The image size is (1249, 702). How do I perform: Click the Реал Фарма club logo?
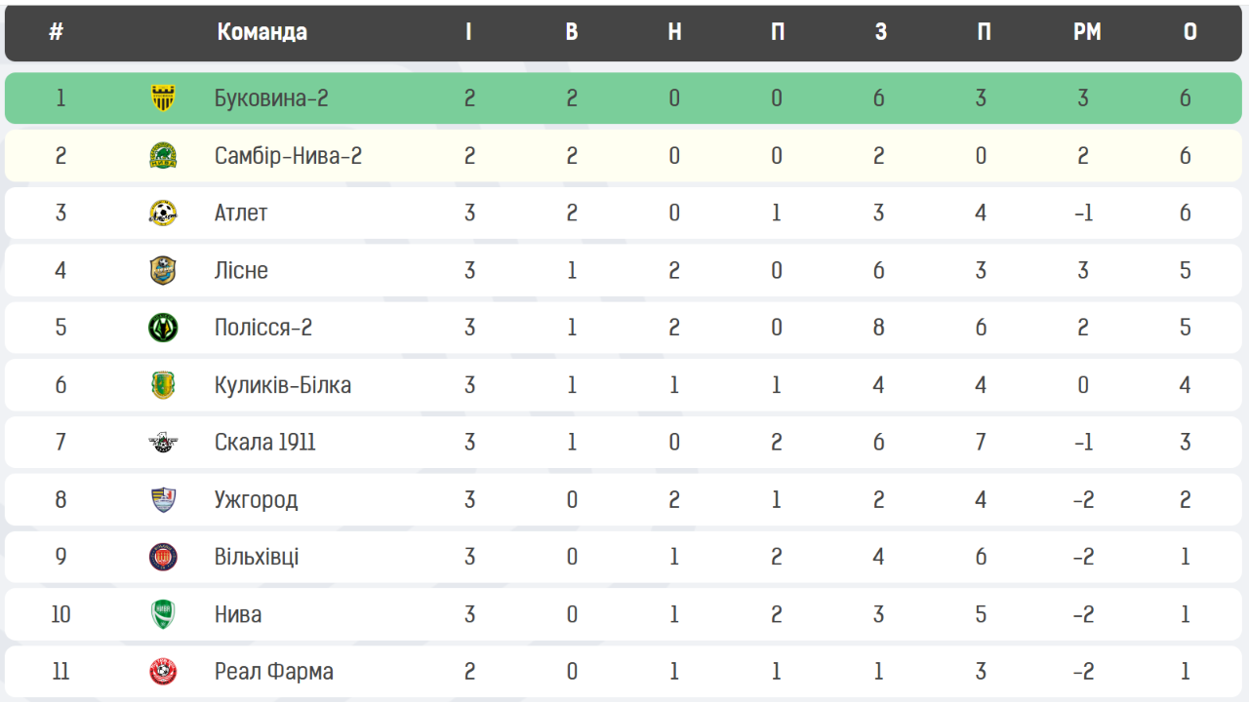point(163,672)
